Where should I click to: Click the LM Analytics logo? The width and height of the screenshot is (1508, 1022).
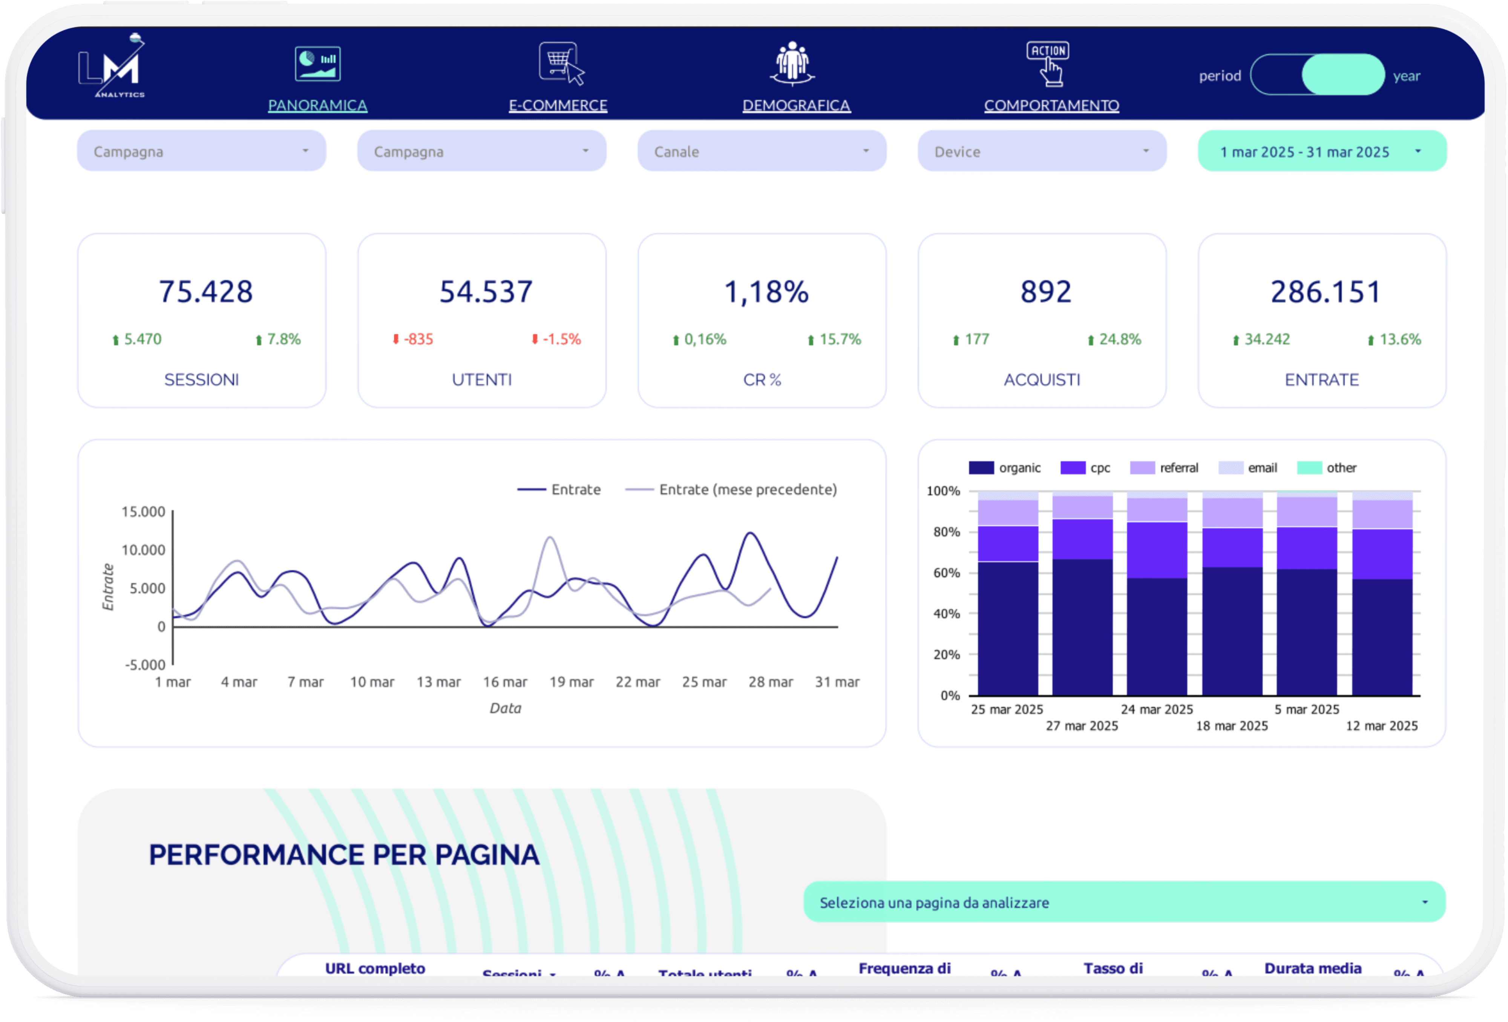coord(112,66)
